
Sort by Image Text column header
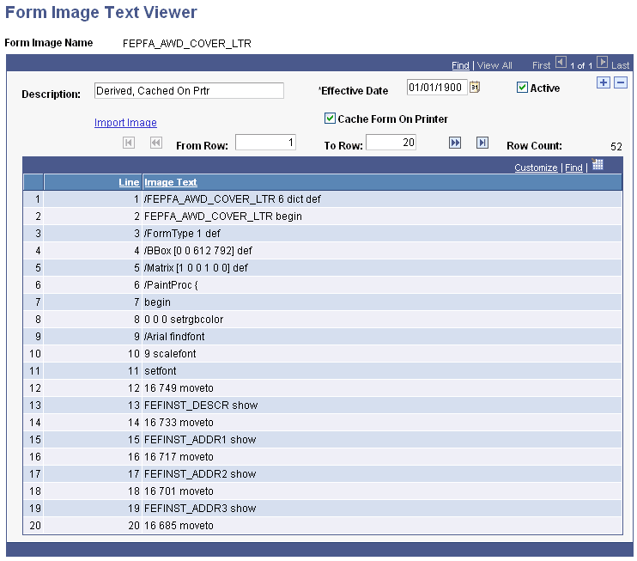(171, 182)
